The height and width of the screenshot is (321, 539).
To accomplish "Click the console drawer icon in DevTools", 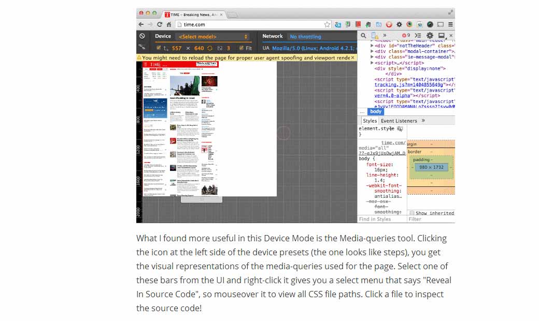I will pos(418,35).
